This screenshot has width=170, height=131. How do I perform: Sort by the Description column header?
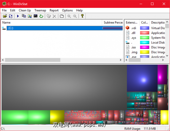coord(157,23)
